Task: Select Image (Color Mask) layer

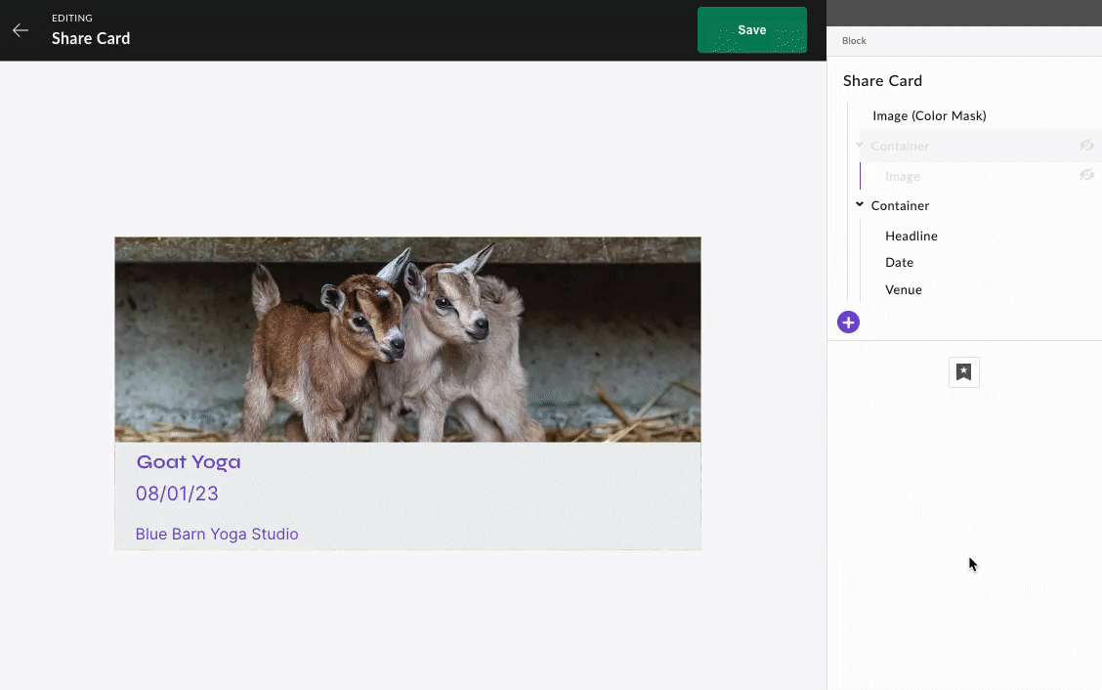Action: [x=929, y=115]
